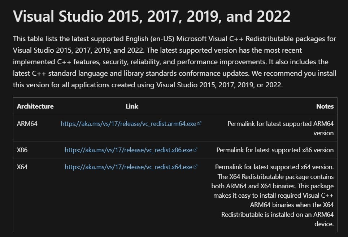
Task: Select the "X64" architecture cell
Action: click(x=22, y=167)
